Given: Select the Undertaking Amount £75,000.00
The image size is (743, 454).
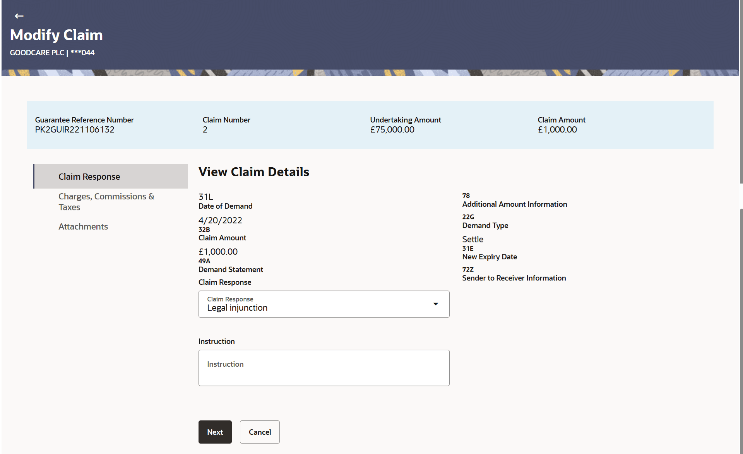Looking at the screenshot, I should [x=392, y=129].
